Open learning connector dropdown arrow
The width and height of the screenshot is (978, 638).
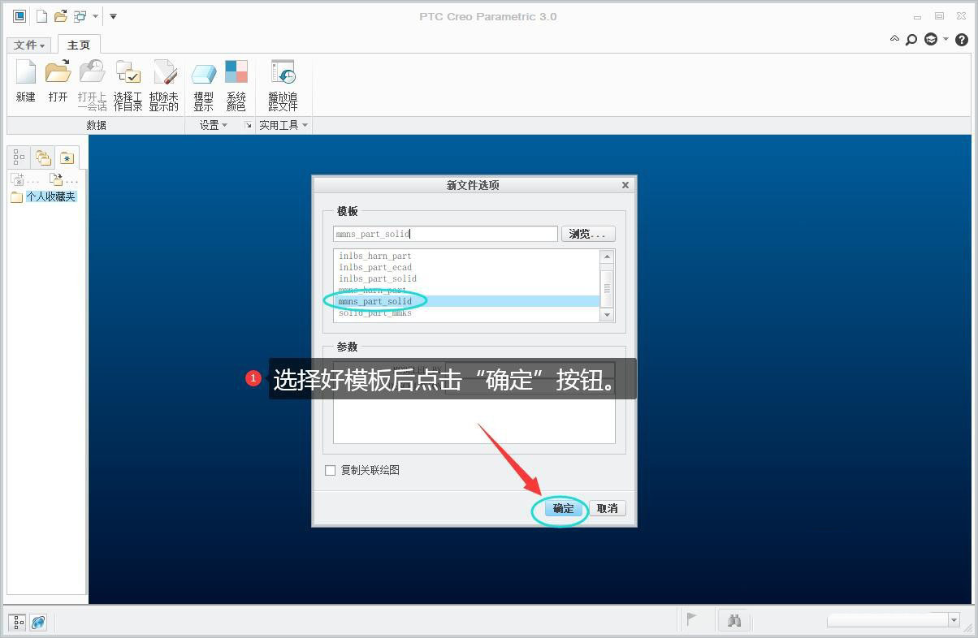pos(946,39)
